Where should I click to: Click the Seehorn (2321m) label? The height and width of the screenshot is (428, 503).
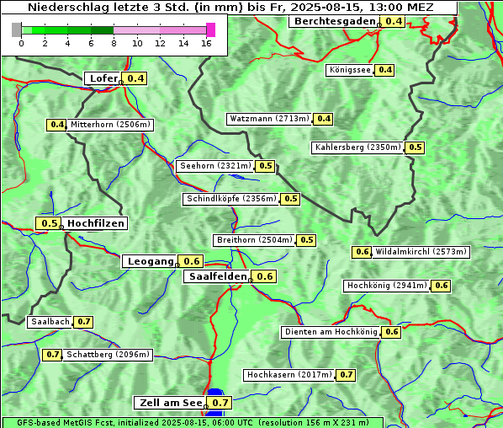215,166
